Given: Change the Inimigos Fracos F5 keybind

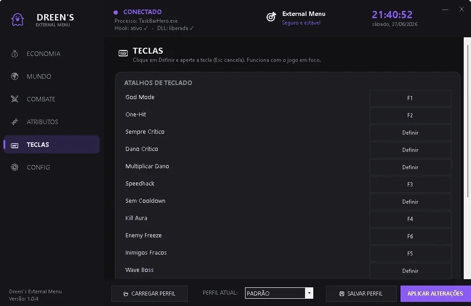Looking at the screenshot, I should point(411,253).
